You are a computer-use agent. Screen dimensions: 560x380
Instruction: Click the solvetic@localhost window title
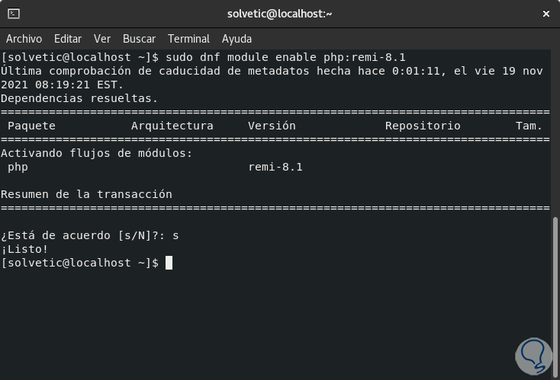(279, 14)
